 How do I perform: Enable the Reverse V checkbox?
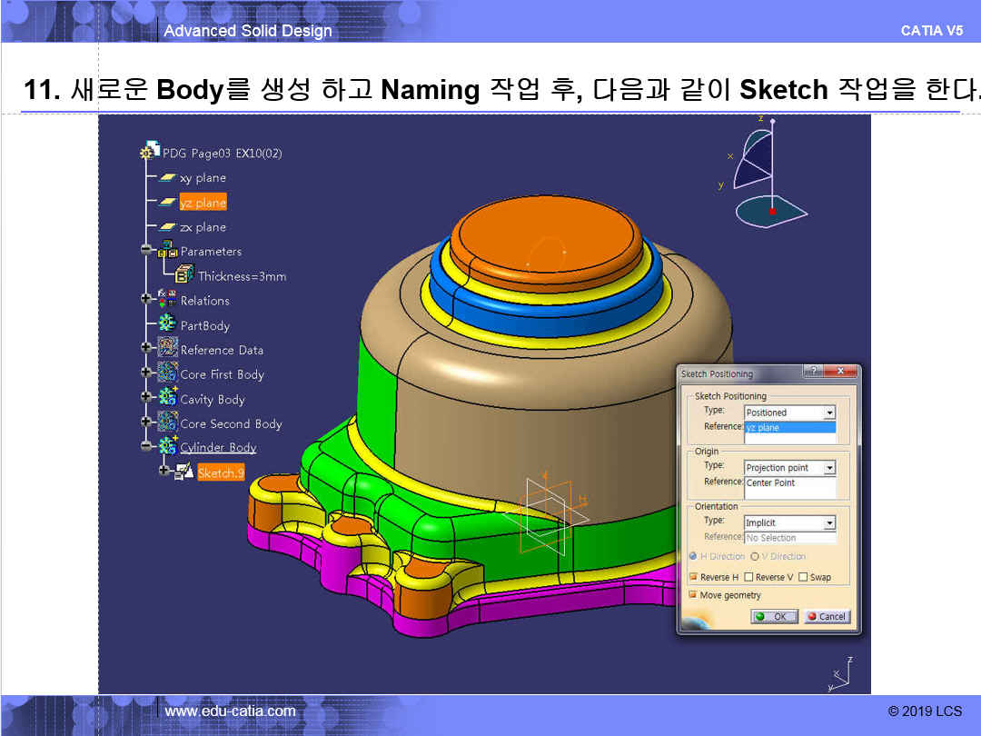click(748, 577)
